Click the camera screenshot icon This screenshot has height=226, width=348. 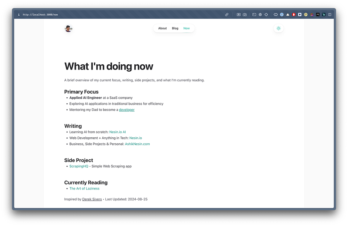(x=245, y=15)
